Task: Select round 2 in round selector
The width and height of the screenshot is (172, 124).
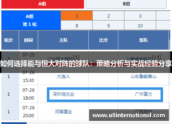Action: click(108, 16)
